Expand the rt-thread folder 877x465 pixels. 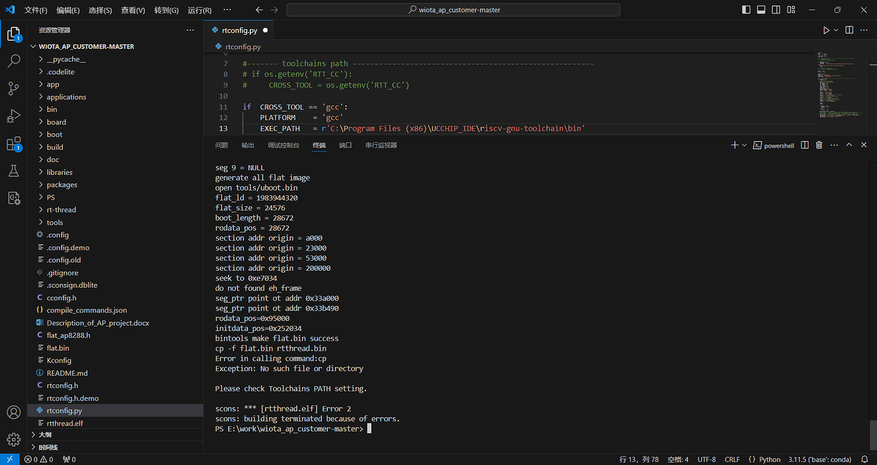click(x=61, y=210)
